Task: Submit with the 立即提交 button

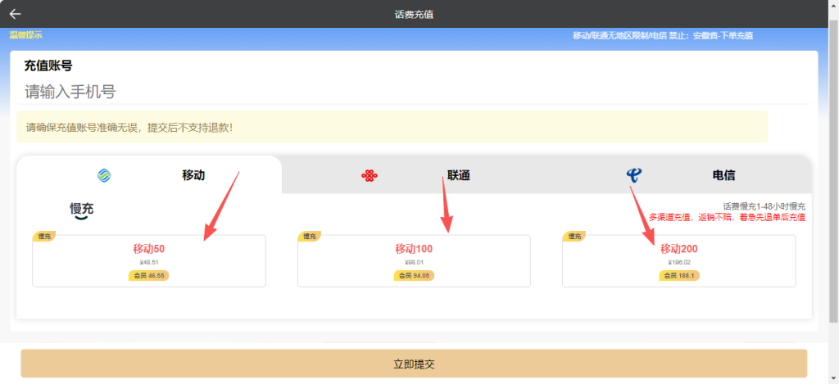Action: tap(414, 364)
